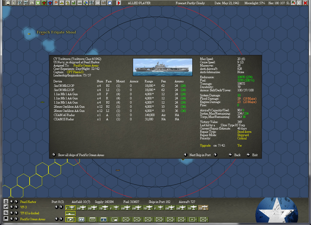Open the information 'i' toolbar icon

pyautogui.click(x=32, y=3)
